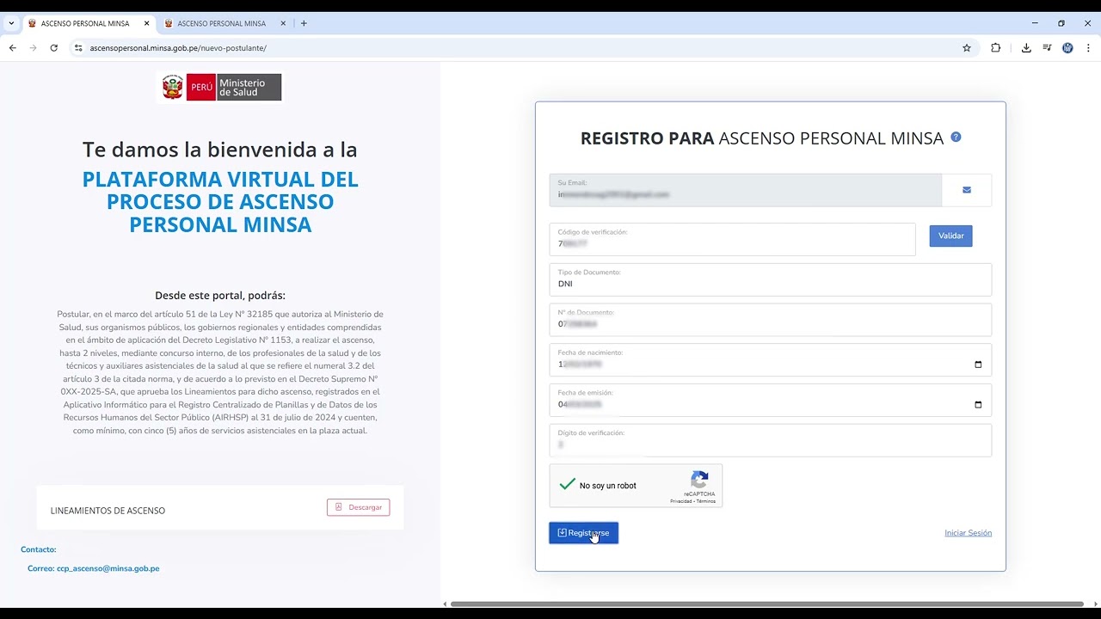The image size is (1101, 619).
Task: Focus the N° de Documento field
Action: (771, 320)
